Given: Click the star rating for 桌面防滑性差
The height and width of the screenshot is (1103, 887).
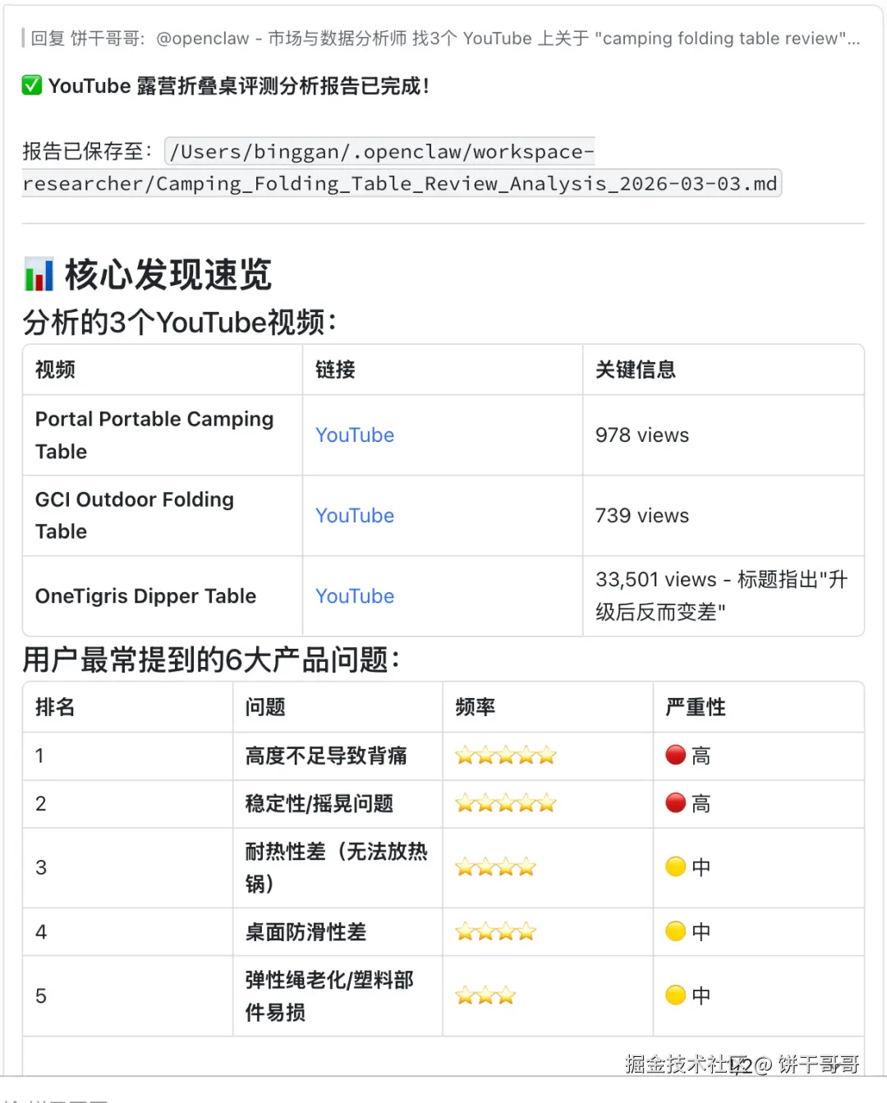Looking at the screenshot, I should tap(496, 932).
